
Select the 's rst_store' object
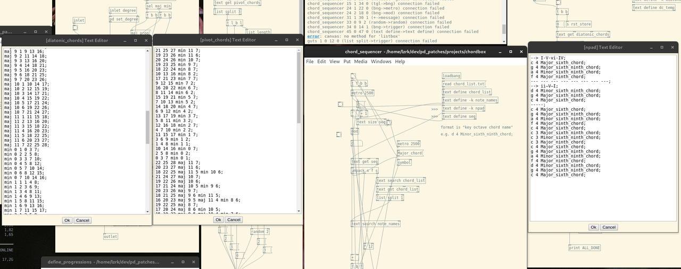578,24
